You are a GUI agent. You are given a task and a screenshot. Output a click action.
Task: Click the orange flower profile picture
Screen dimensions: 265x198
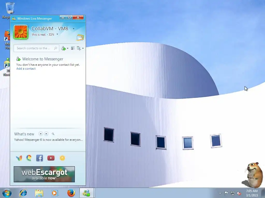point(21,32)
